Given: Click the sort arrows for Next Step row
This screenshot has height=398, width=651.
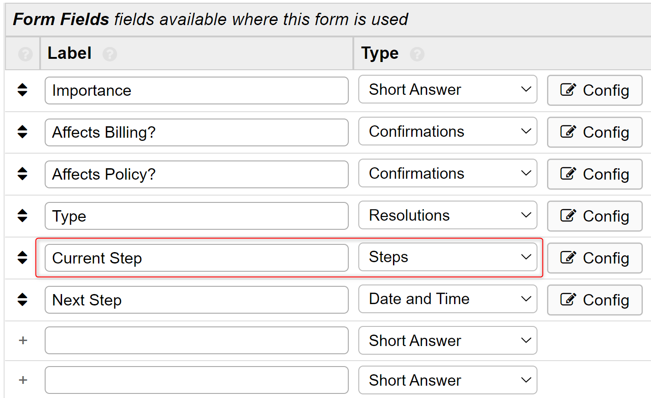Looking at the screenshot, I should [22, 300].
